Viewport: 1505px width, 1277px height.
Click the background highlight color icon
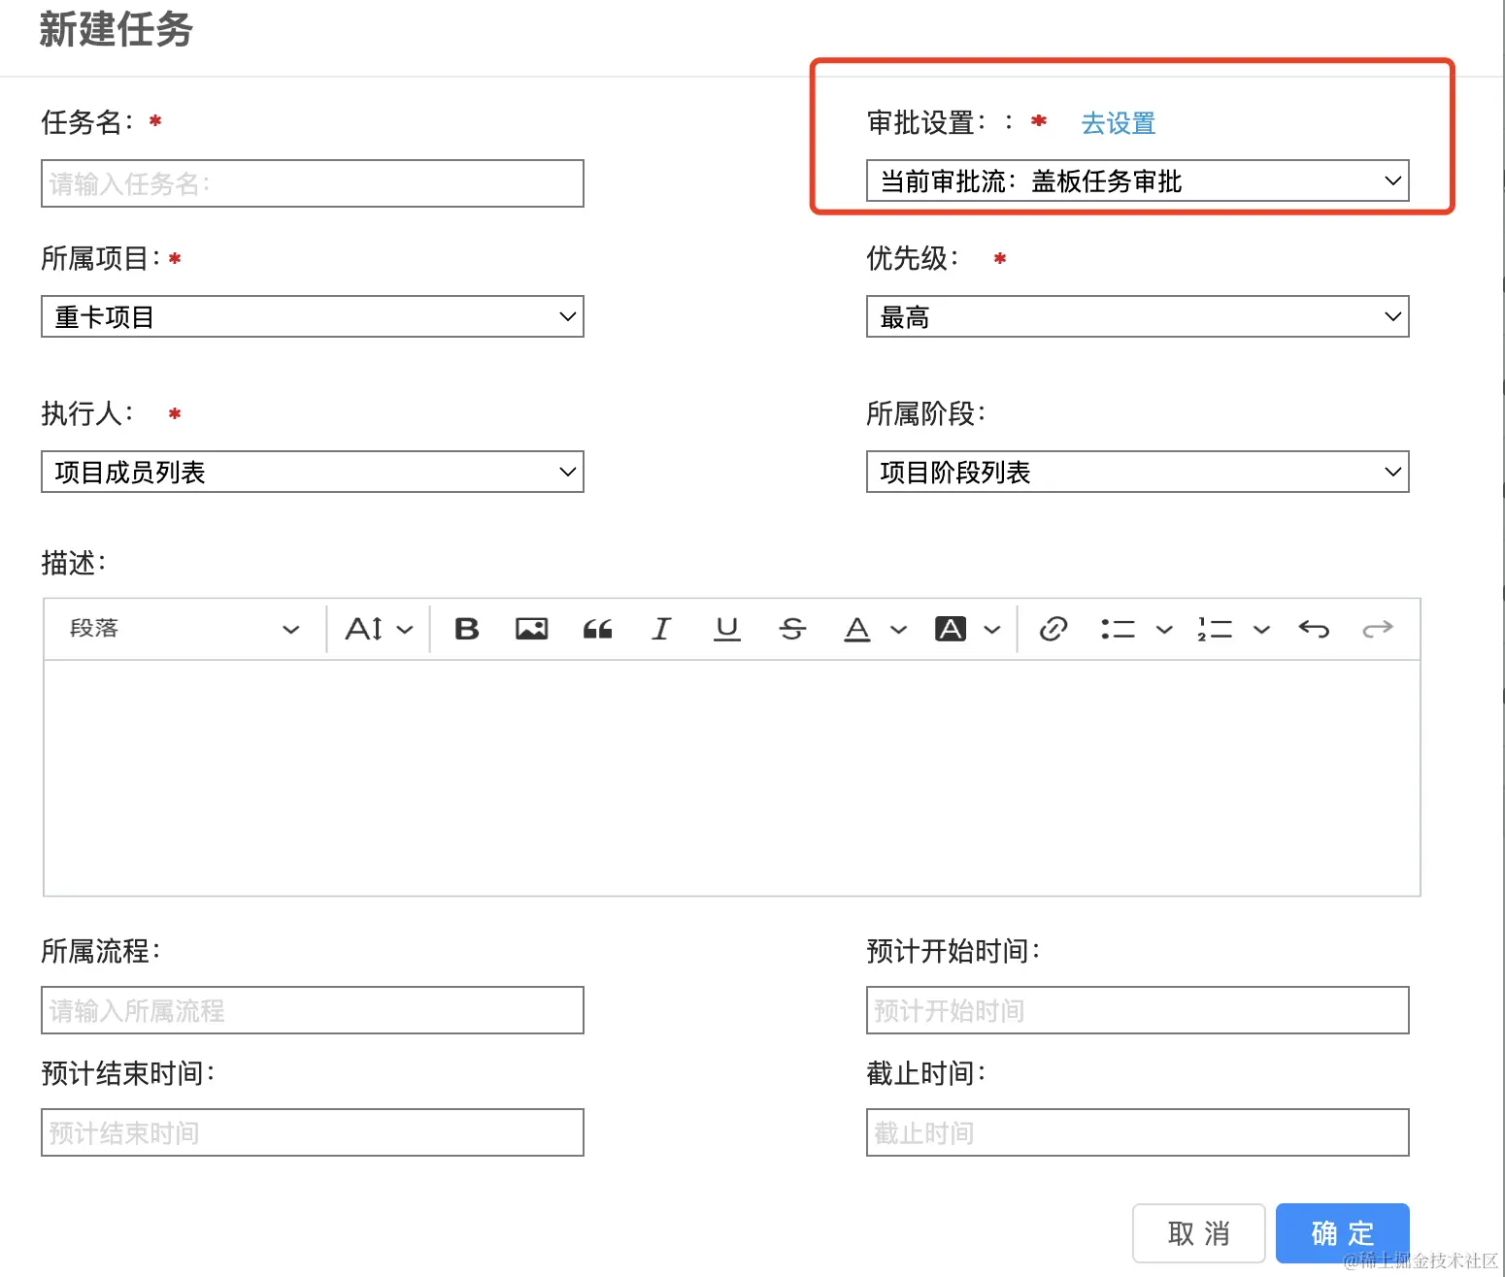(x=951, y=629)
